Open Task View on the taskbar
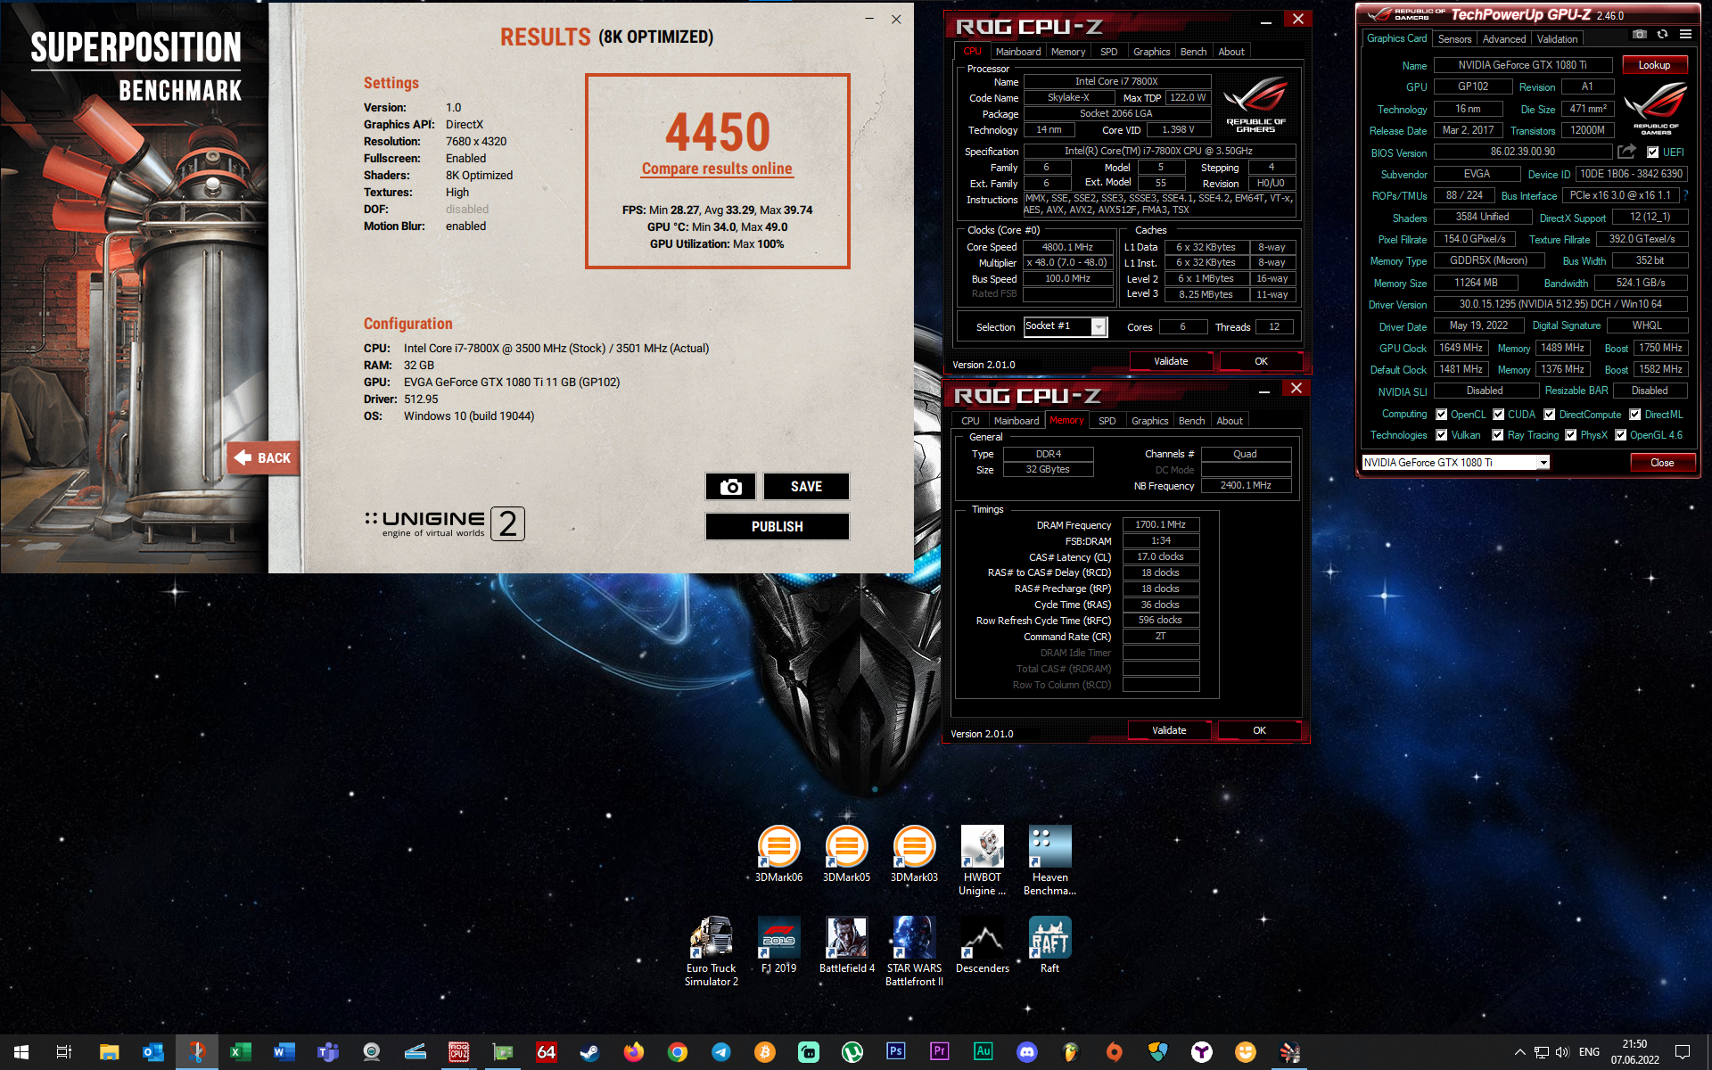Viewport: 1712px width, 1070px height. click(x=64, y=1052)
